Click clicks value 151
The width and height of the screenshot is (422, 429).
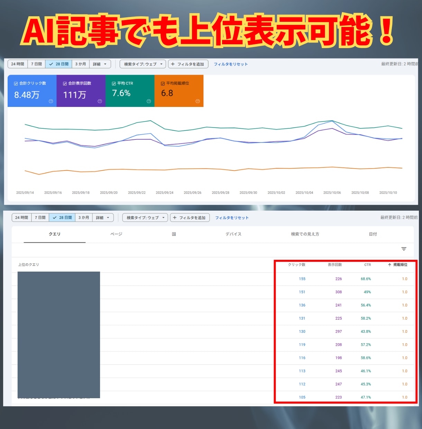(x=302, y=292)
